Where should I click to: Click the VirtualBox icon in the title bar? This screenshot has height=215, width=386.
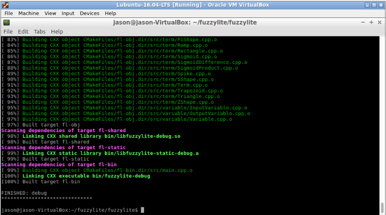coord(5,5)
